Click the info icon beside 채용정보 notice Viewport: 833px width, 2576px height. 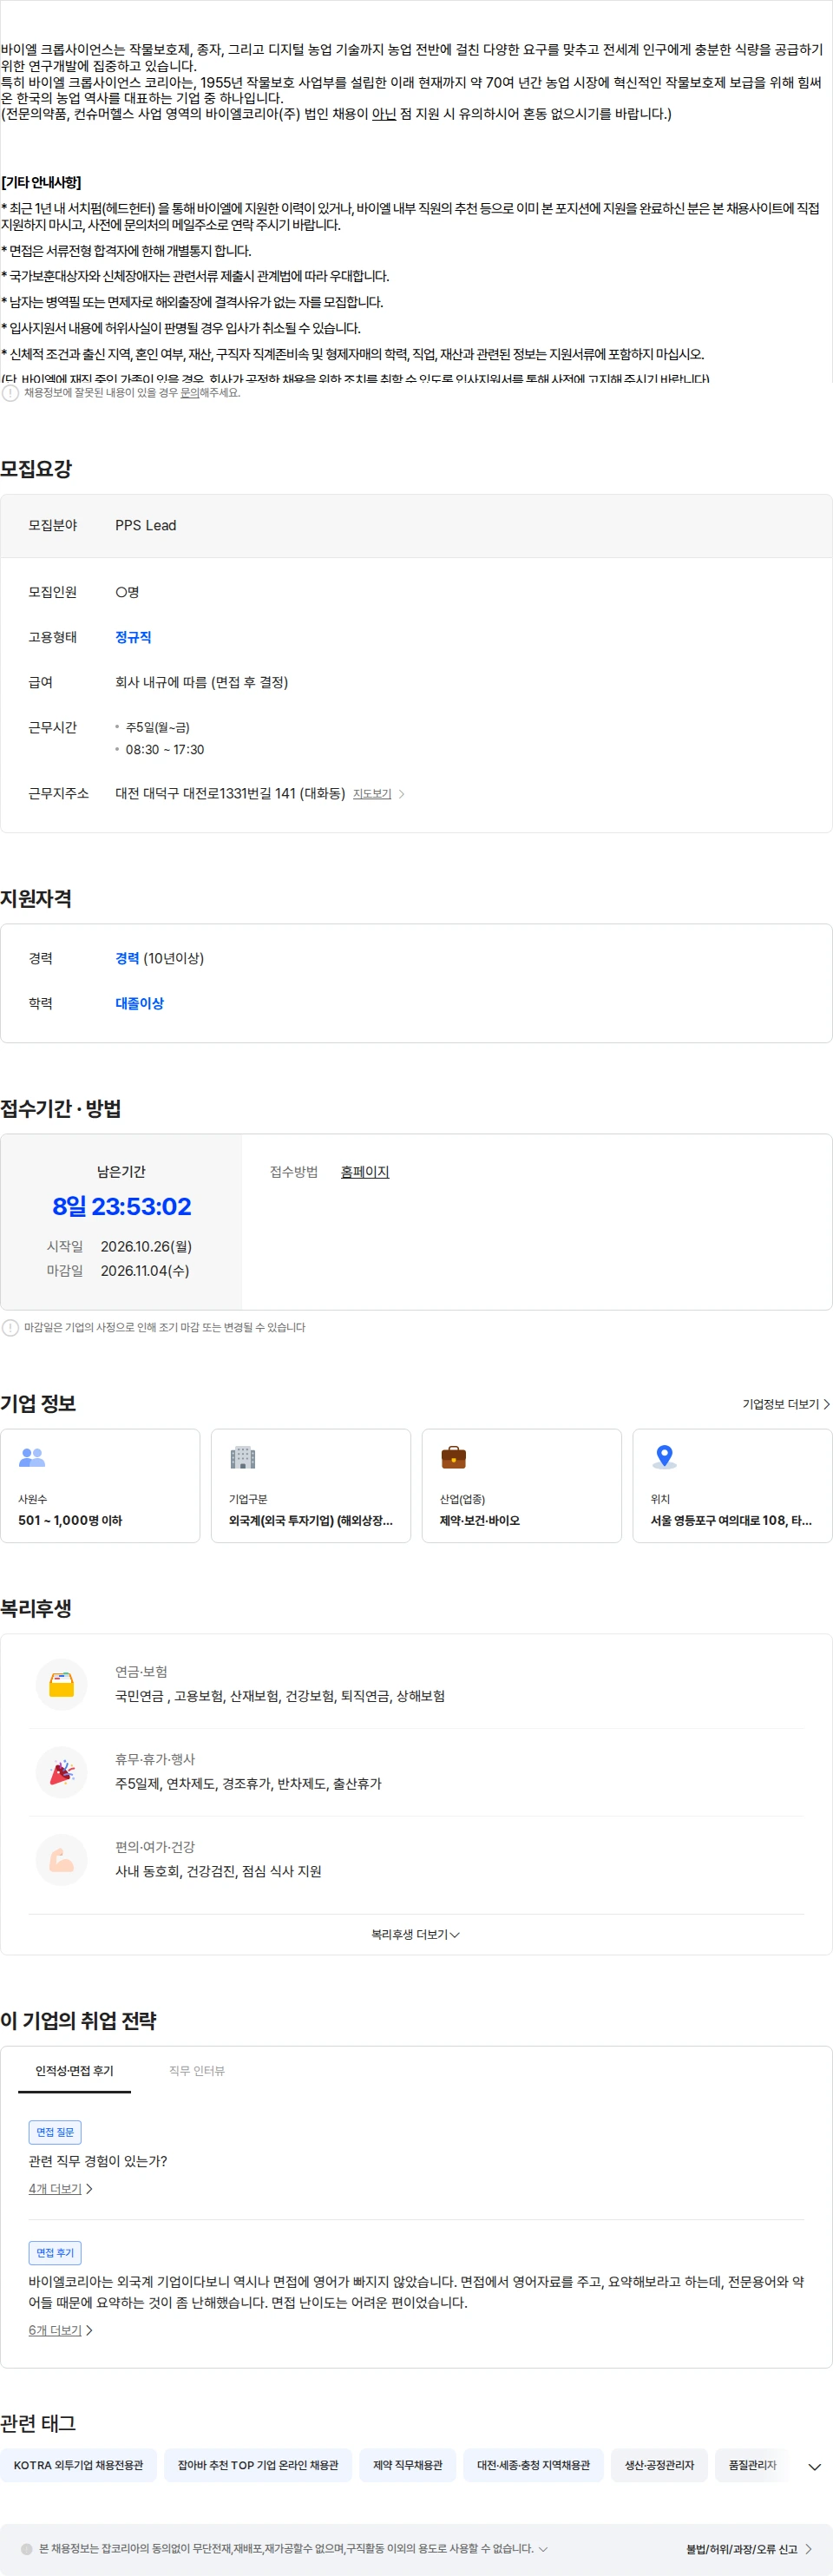click(10, 393)
